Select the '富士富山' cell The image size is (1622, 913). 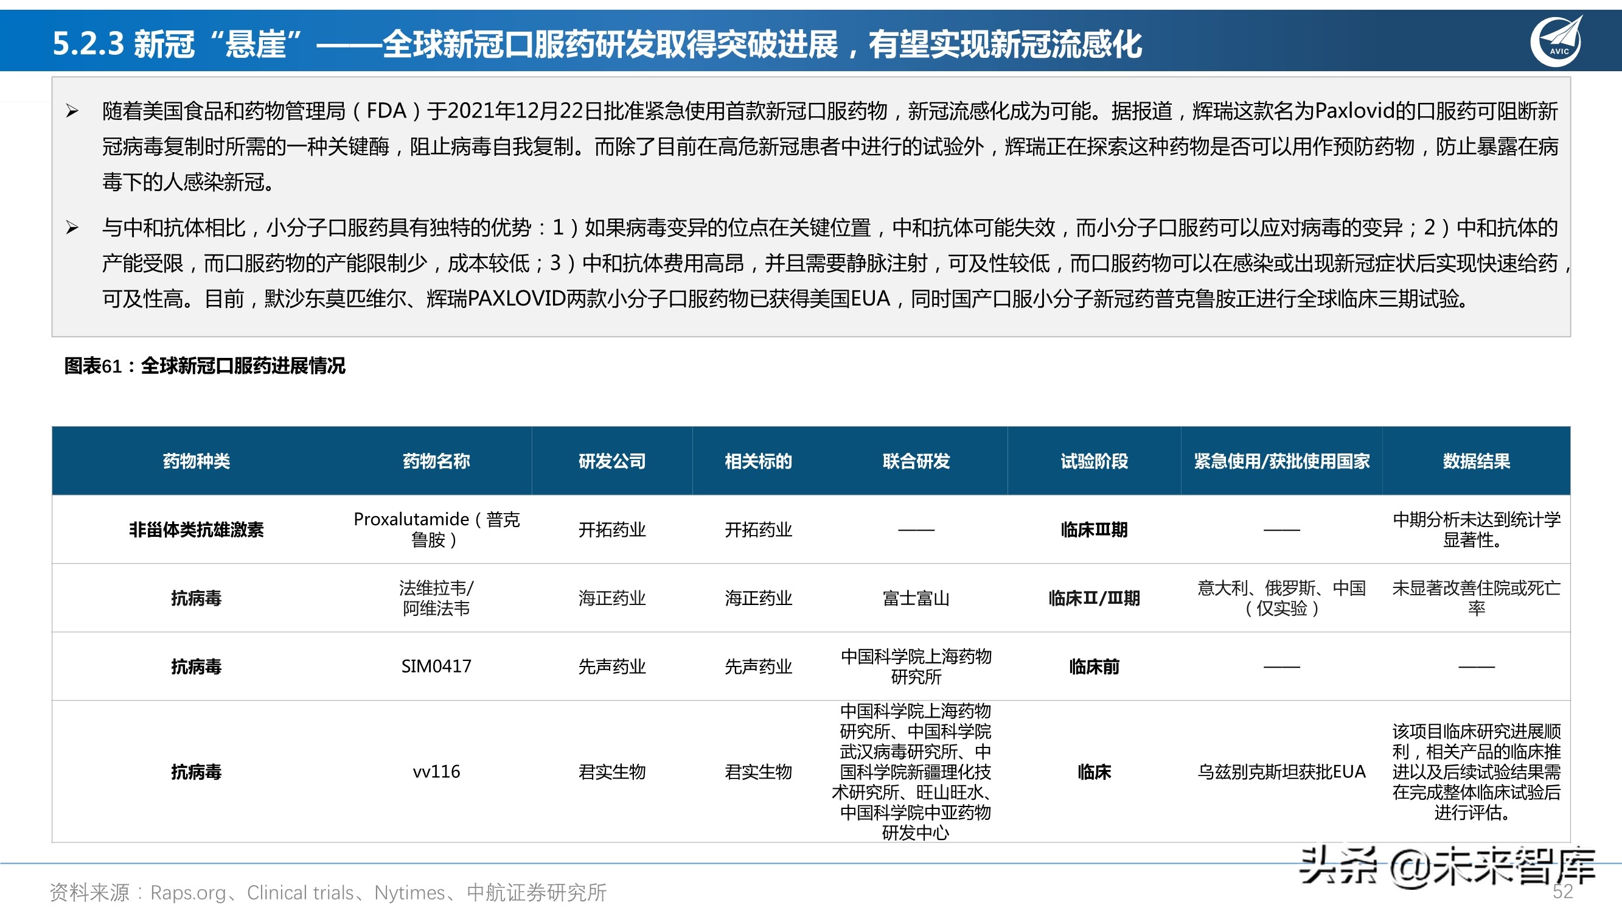(916, 598)
